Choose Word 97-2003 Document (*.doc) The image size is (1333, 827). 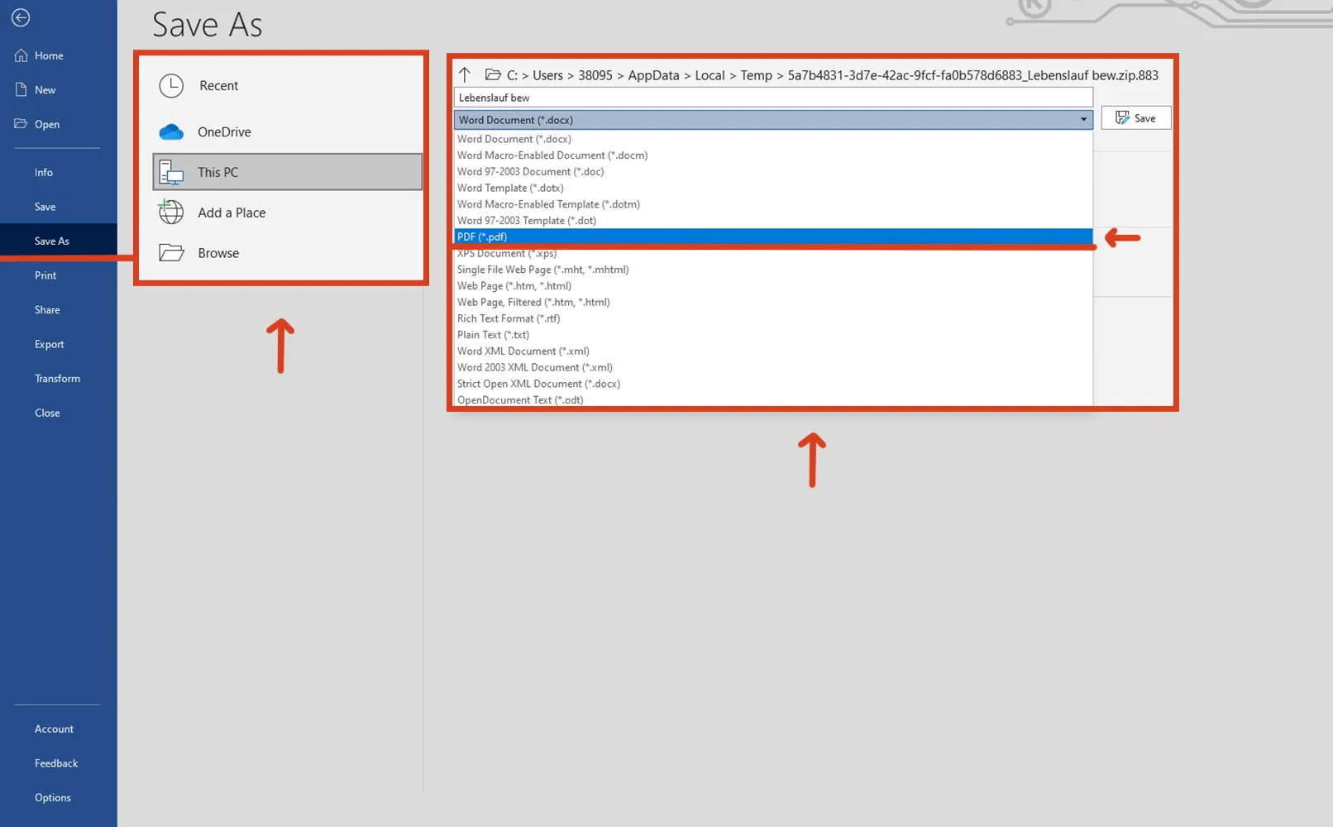pos(773,171)
